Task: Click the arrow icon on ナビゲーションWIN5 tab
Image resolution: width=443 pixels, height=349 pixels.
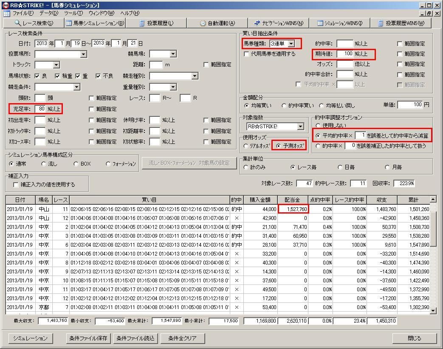Action: [257, 23]
